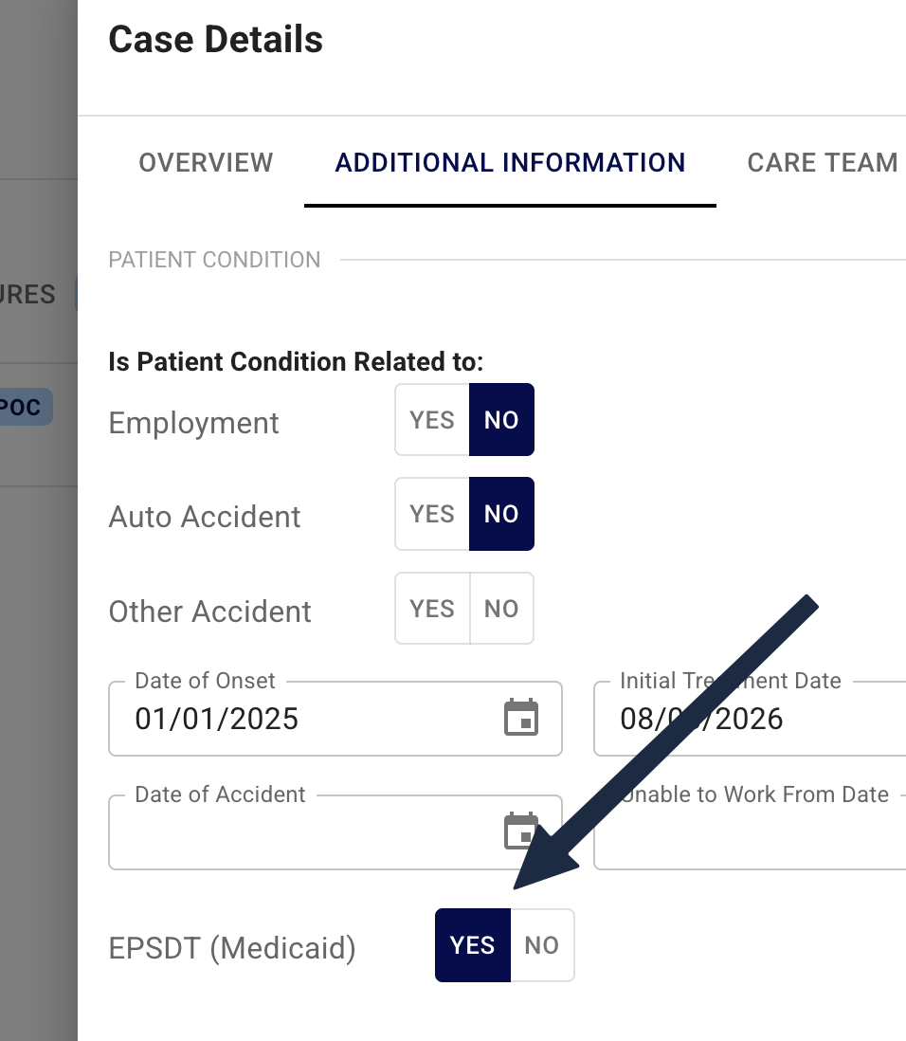Open the Date of Onset calendar picker
Screen dimensions: 906x1041
[x=521, y=718]
